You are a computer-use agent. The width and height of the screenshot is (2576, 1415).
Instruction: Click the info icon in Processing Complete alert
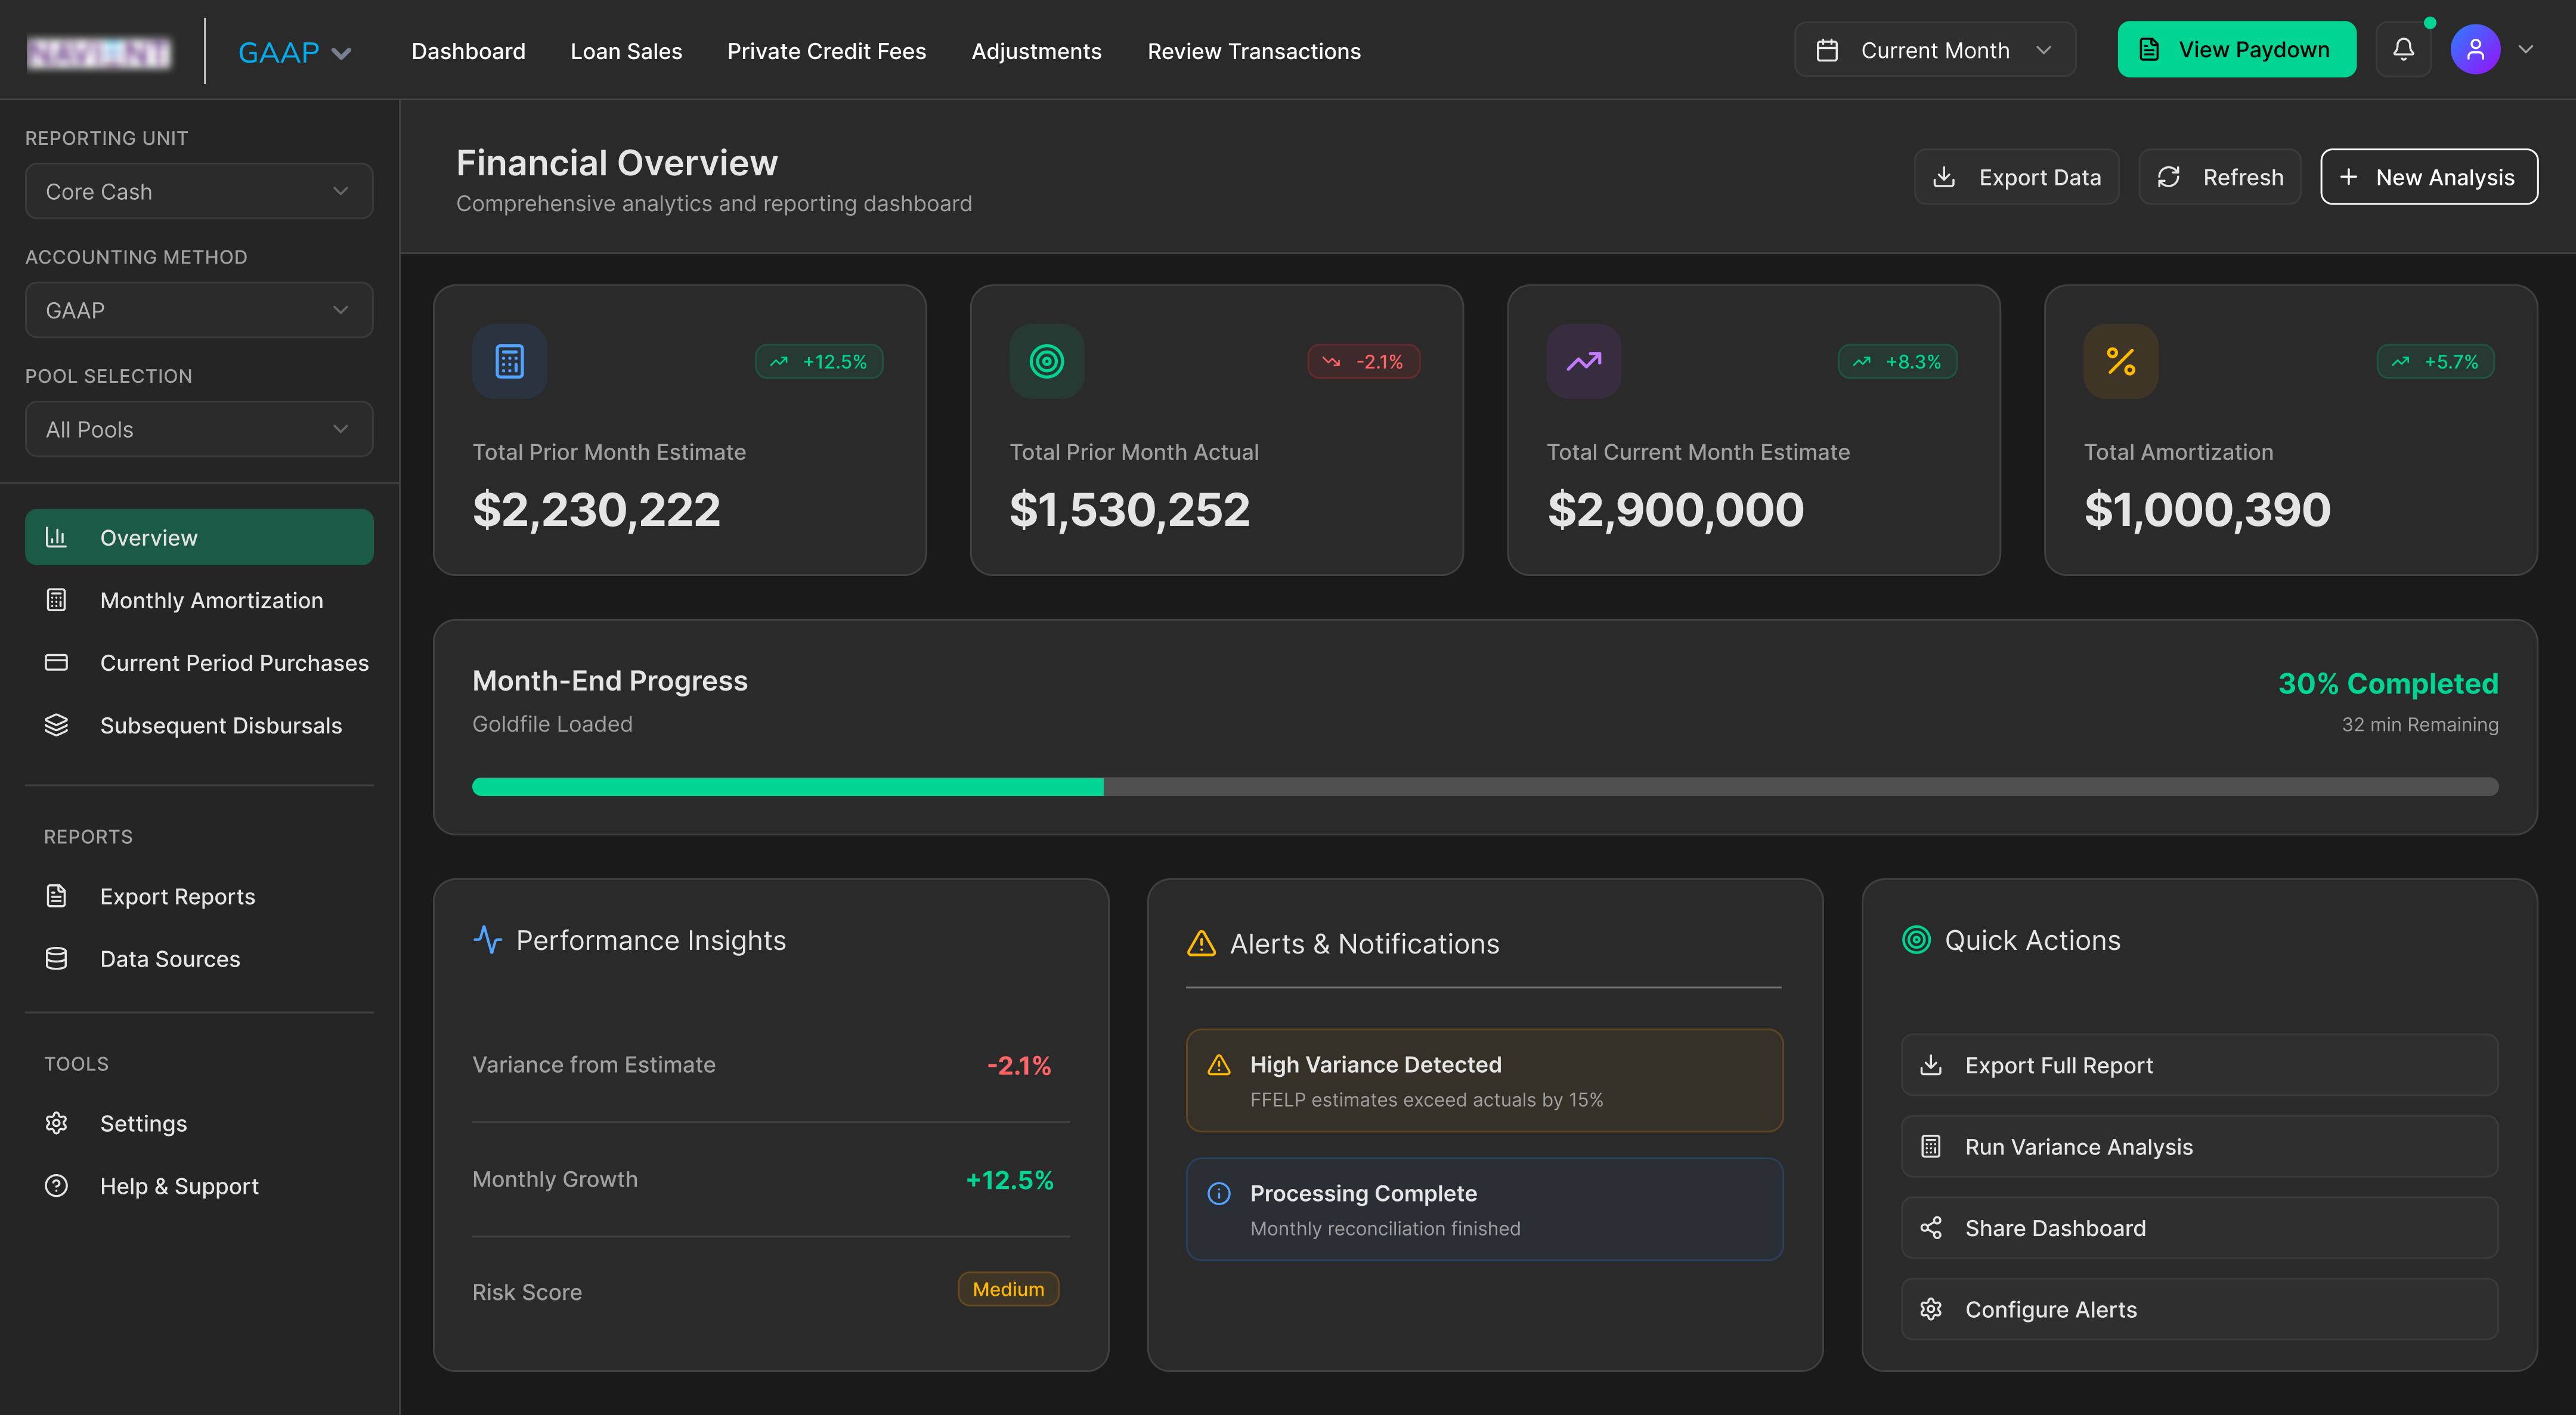point(1218,1194)
